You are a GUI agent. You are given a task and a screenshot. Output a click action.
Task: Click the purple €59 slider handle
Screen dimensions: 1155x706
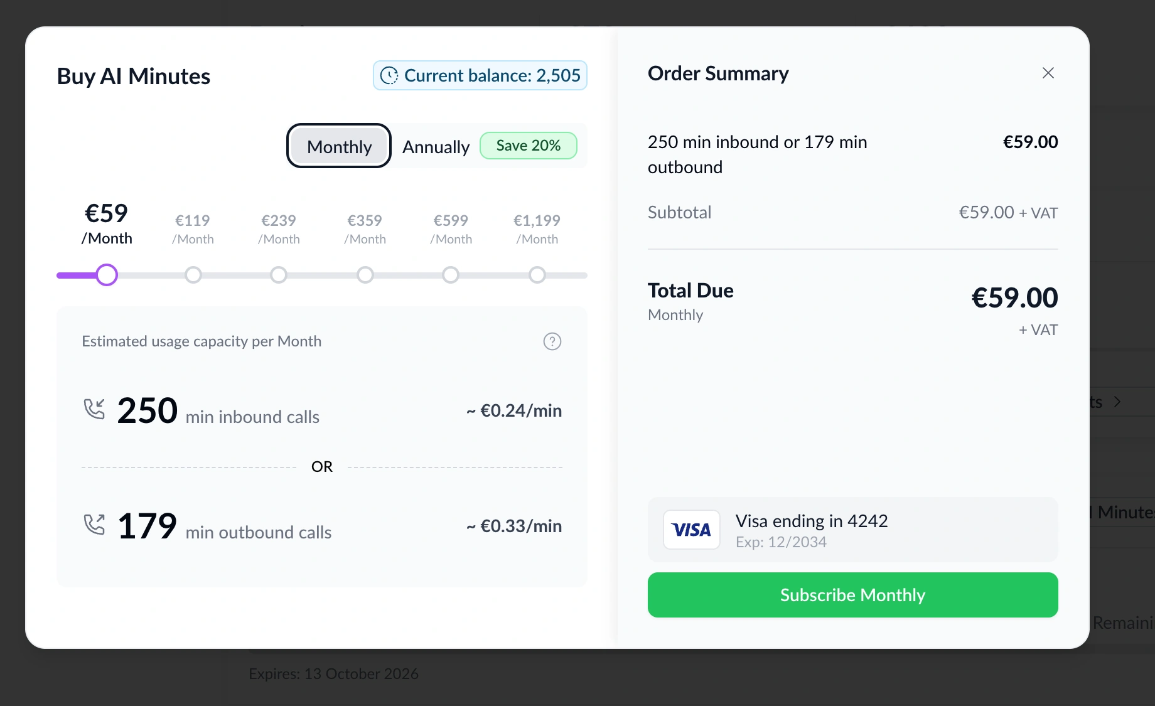[107, 275]
